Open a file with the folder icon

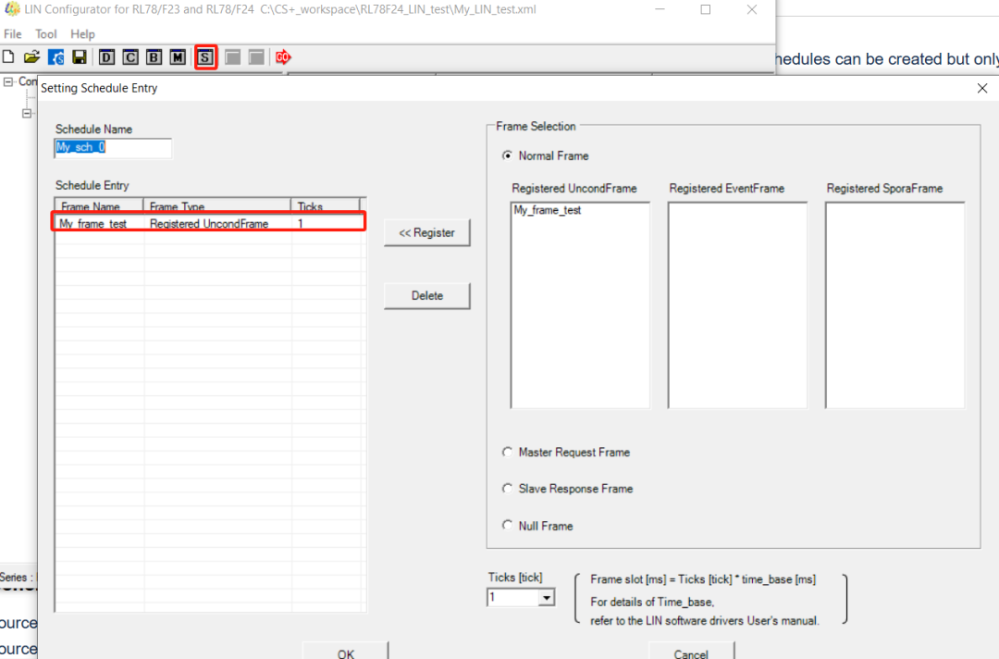coord(31,57)
